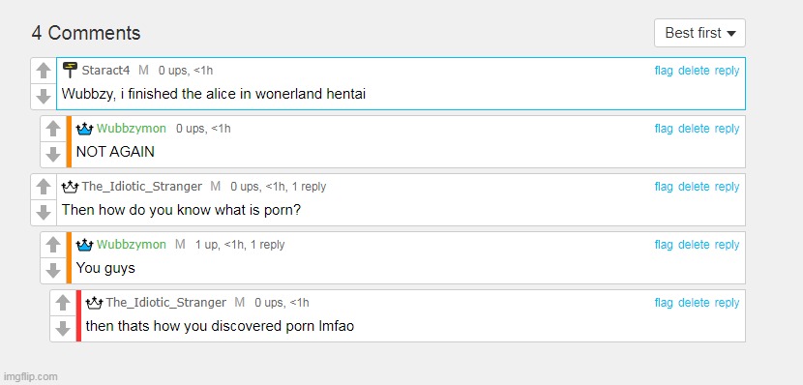Click the imgflip.com watermark
803x385 pixels.
click(x=30, y=377)
